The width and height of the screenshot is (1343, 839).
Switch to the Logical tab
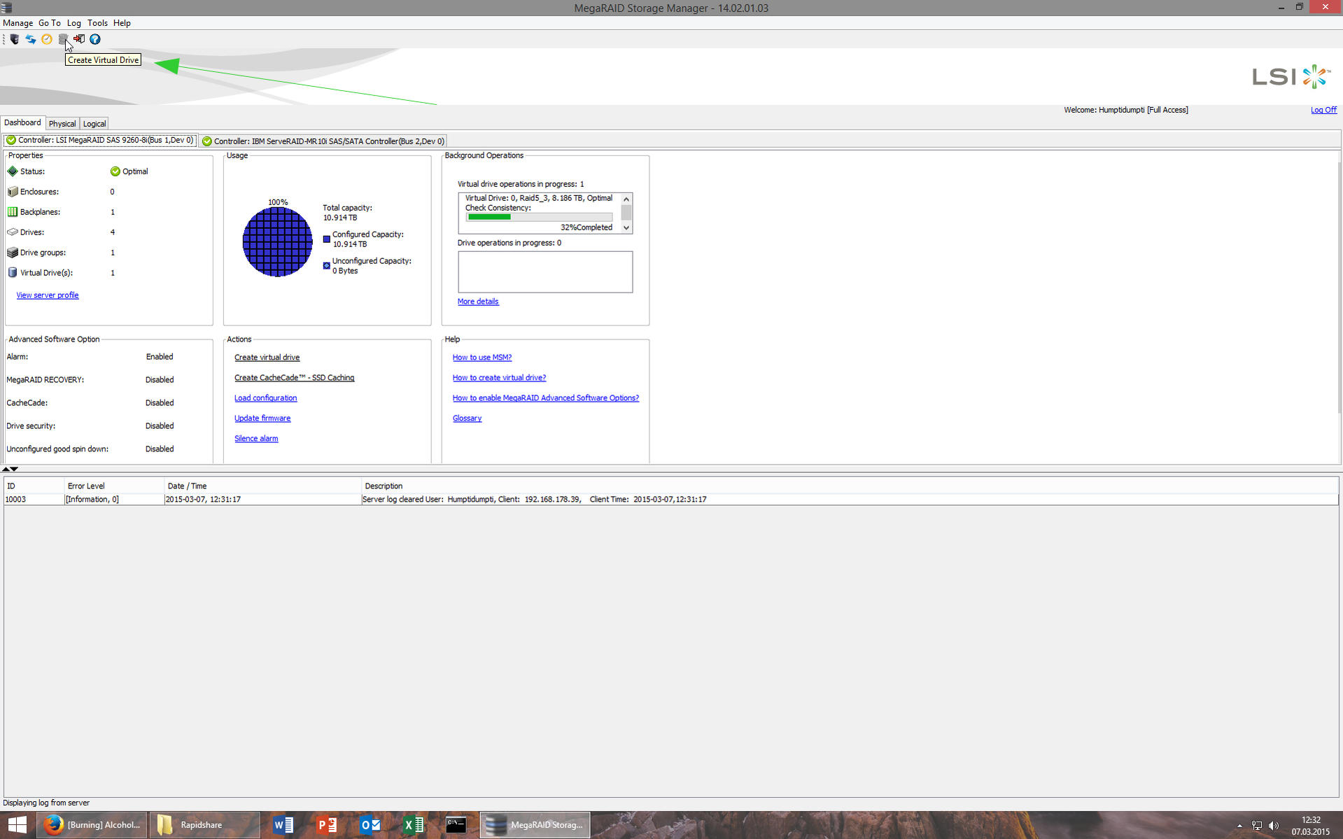pos(94,124)
